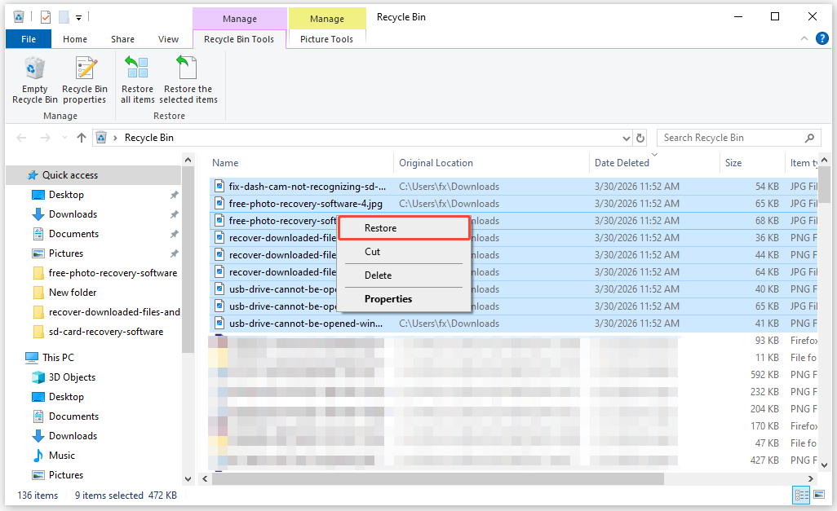Open the Home ribbon tab
The width and height of the screenshot is (837, 511).
pos(75,39)
